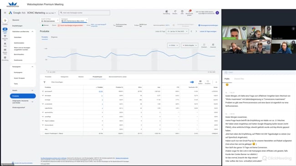Collapse the Kampagnen section in sidebar
The width and height of the screenshot is (296, 166).
pyautogui.click(x=32, y=67)
